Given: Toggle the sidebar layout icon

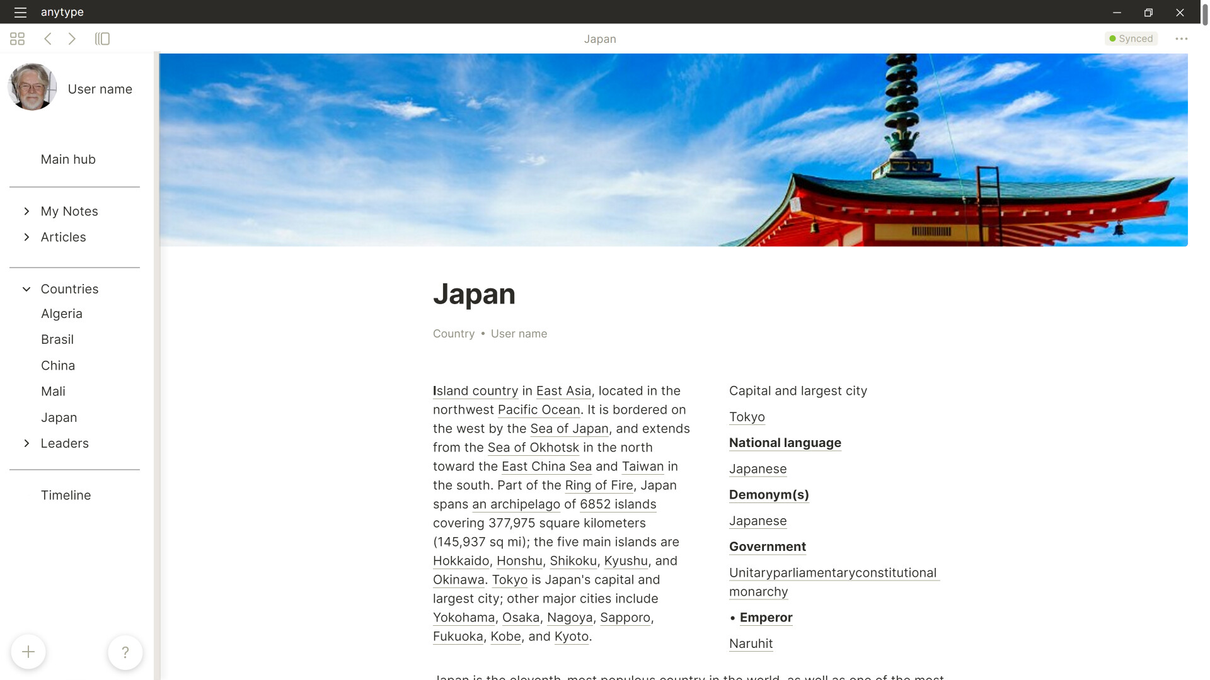Looking at the screenshot, I should 102,38.
